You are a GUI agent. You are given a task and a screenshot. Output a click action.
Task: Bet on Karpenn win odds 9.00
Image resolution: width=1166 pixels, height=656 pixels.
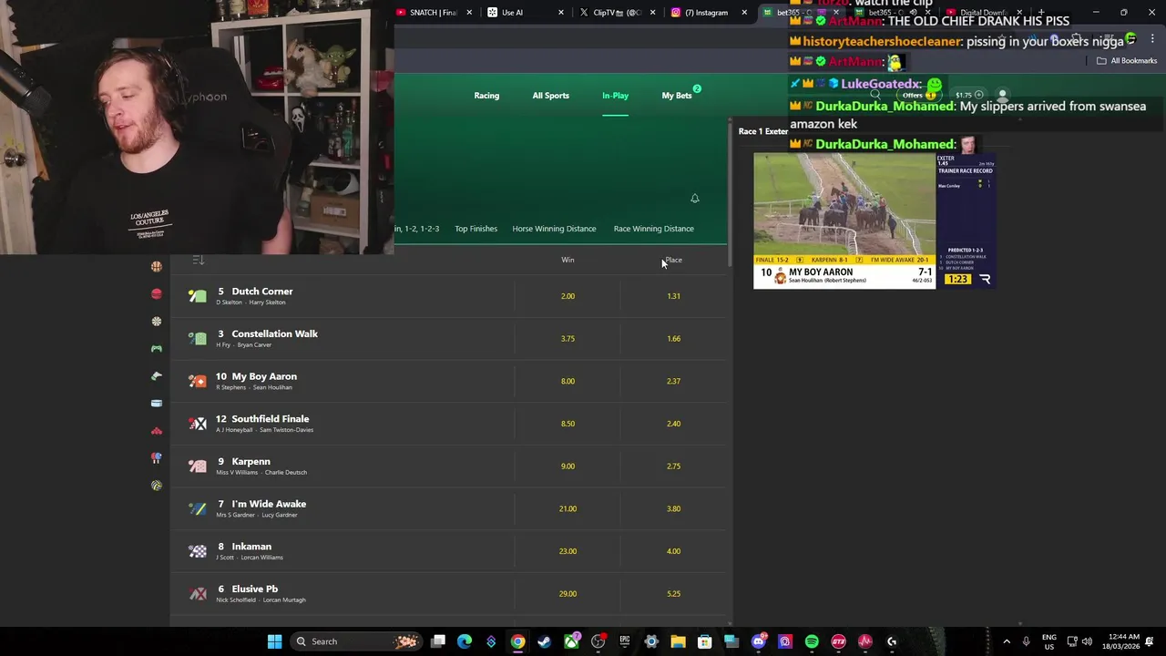pos(568,466)
